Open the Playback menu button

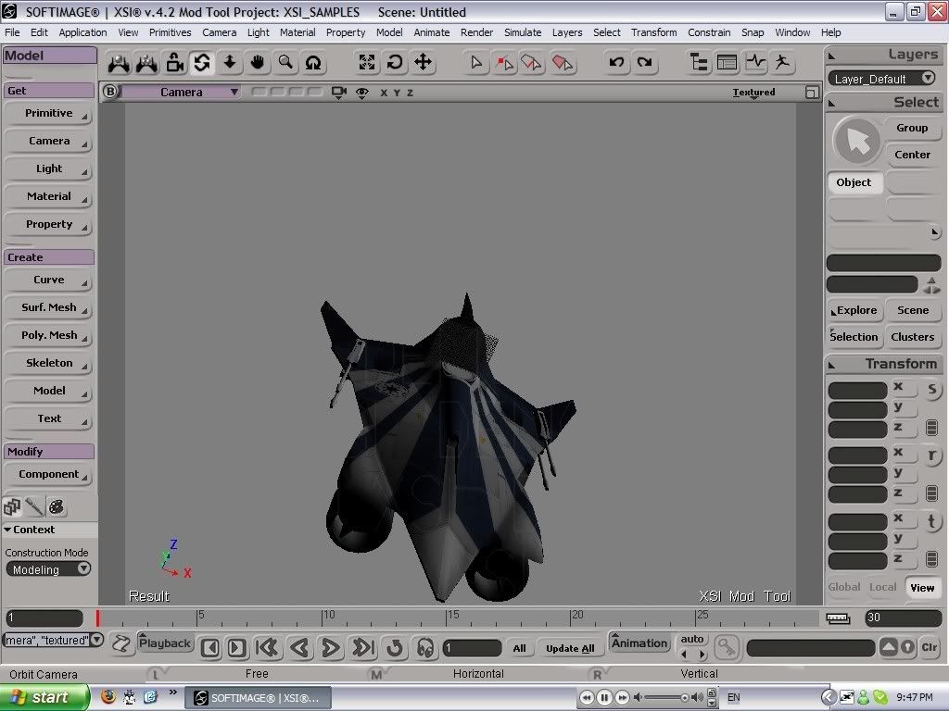[165, 642]
